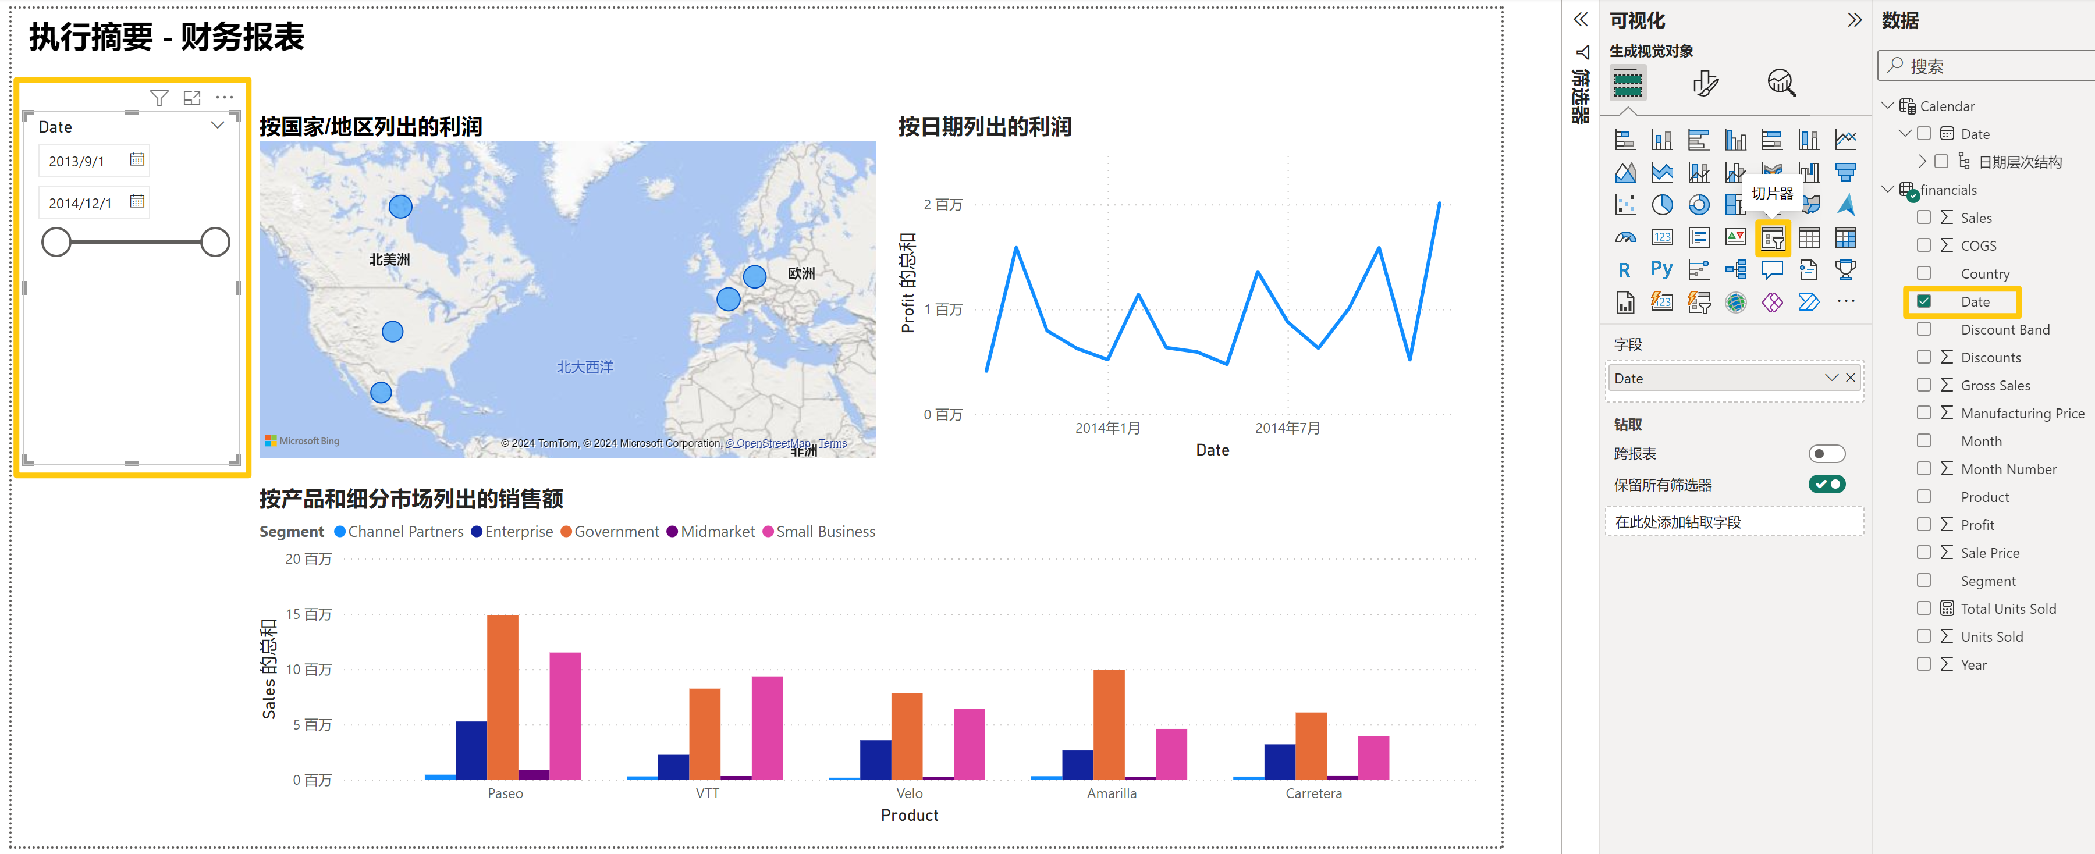The image size is (2095, 854).
Task: Open the analytics pane tab
Action: [x=1780, y=83]
